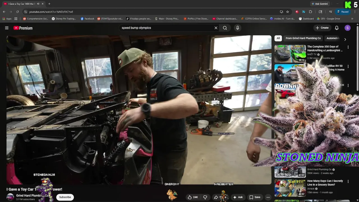Viewport: 359px width, 202px height.
Task: Dislike the video with thumbs down
Action: [205, 197]
